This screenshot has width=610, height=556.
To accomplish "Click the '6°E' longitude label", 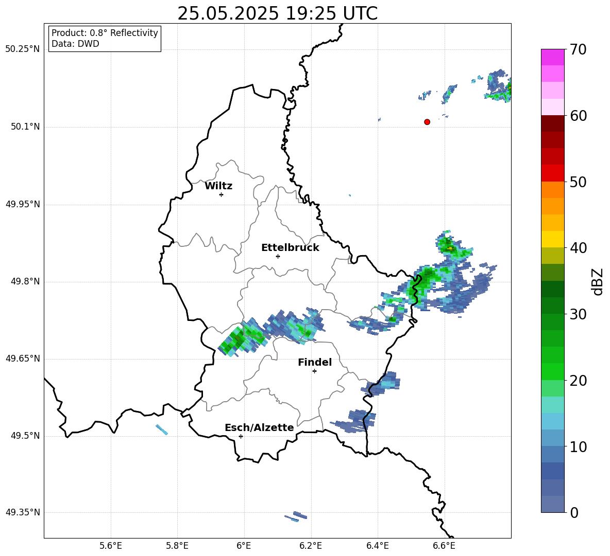I will point(244,546).
